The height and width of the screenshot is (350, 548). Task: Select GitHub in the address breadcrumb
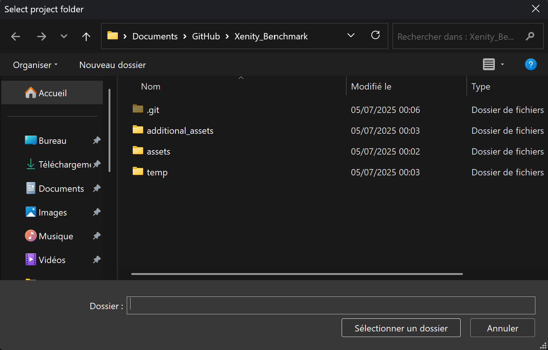[206, 36]
